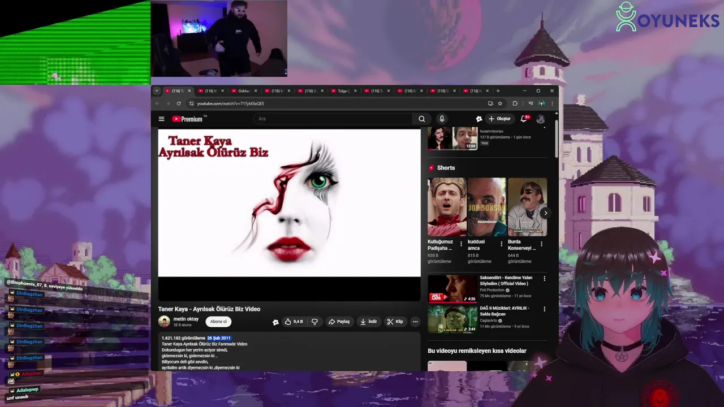Open the metin oktay channel name
Screen dimensions: 724x407
[x=186, y=319]
